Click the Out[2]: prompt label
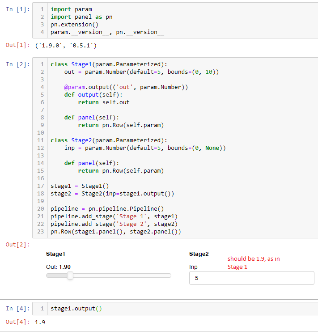The image size is (318, 335). tap(17, 245)
